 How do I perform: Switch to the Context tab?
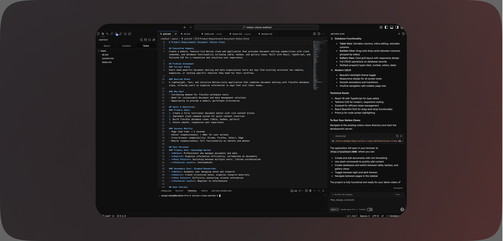126,46
